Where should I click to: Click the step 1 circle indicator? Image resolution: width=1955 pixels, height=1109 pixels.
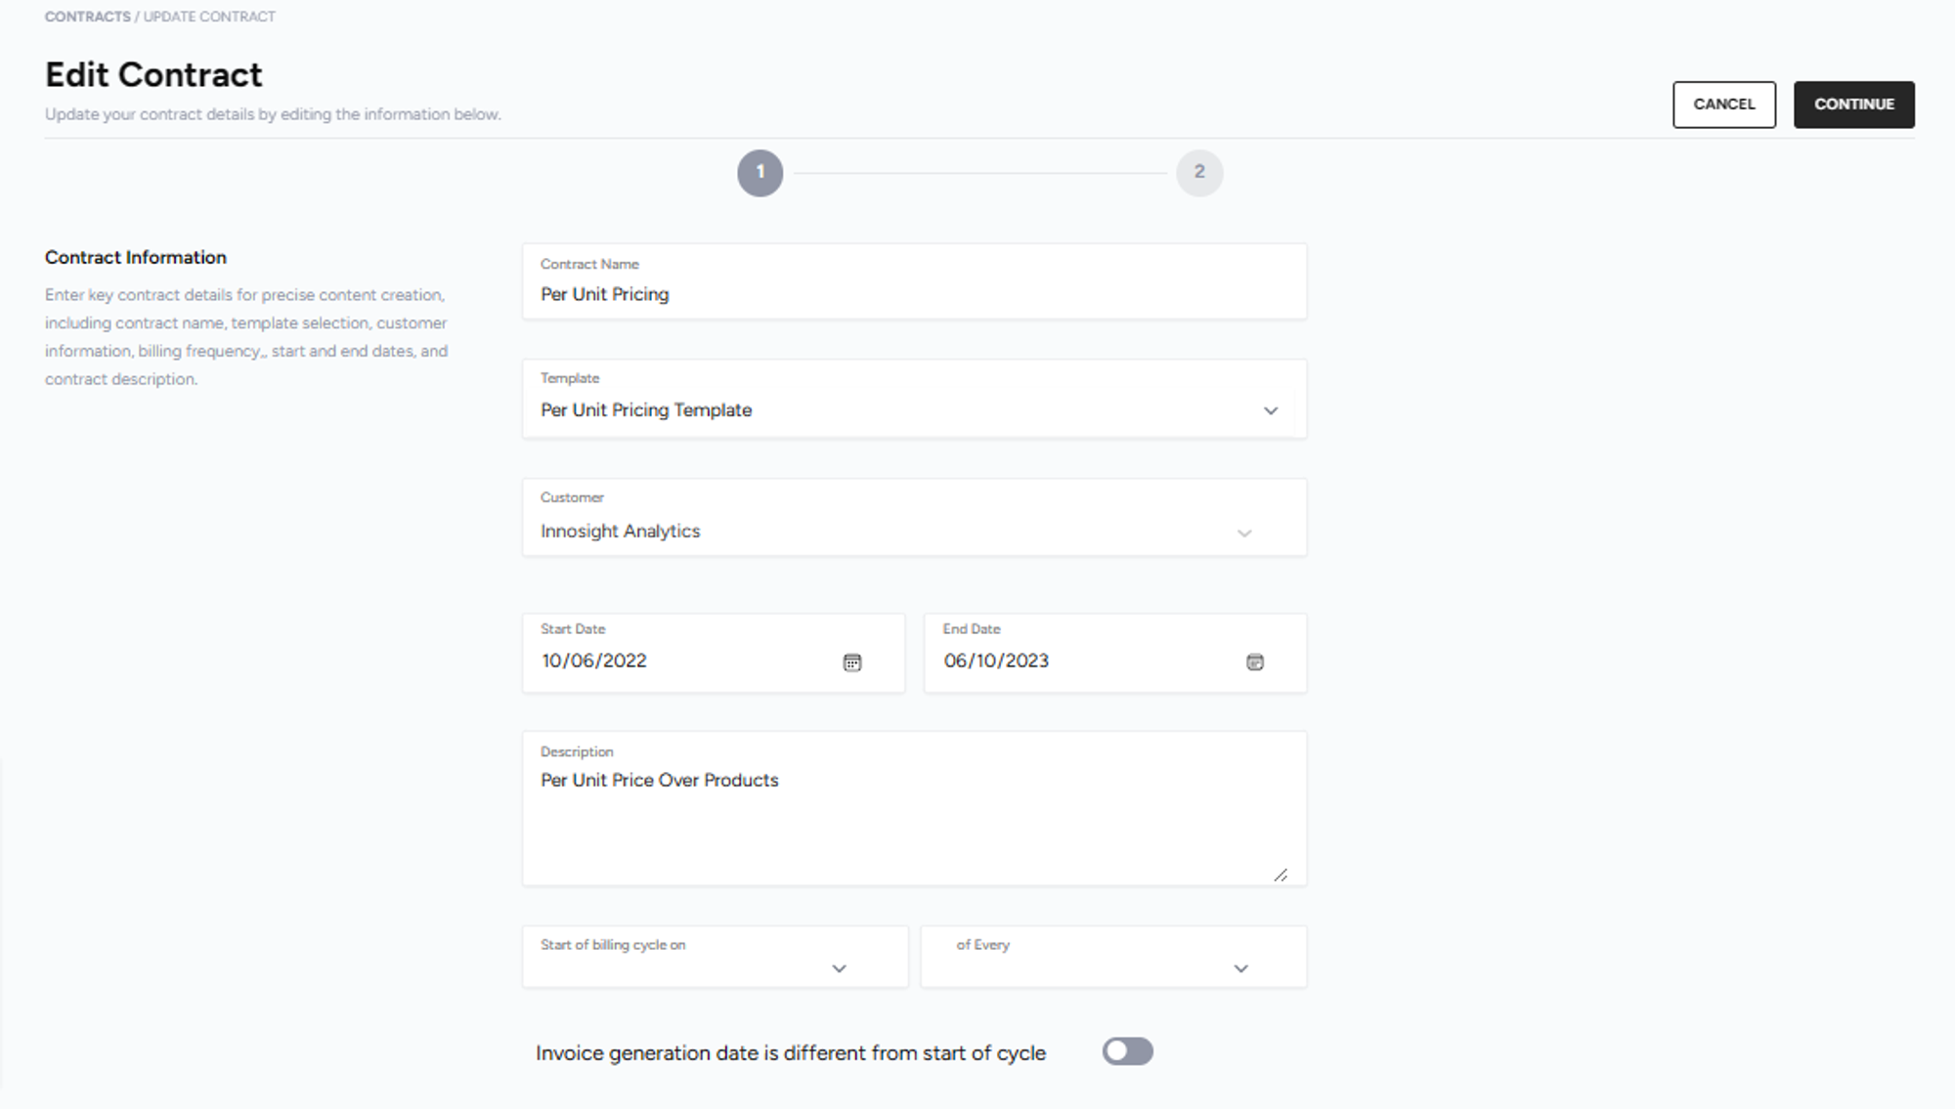(x=760, y=173)
